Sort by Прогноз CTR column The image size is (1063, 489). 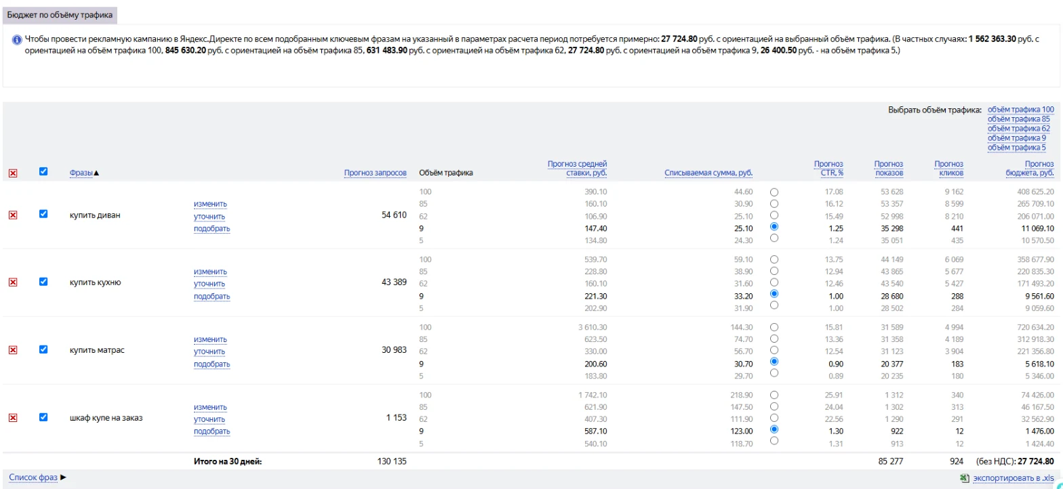[828, 169]
